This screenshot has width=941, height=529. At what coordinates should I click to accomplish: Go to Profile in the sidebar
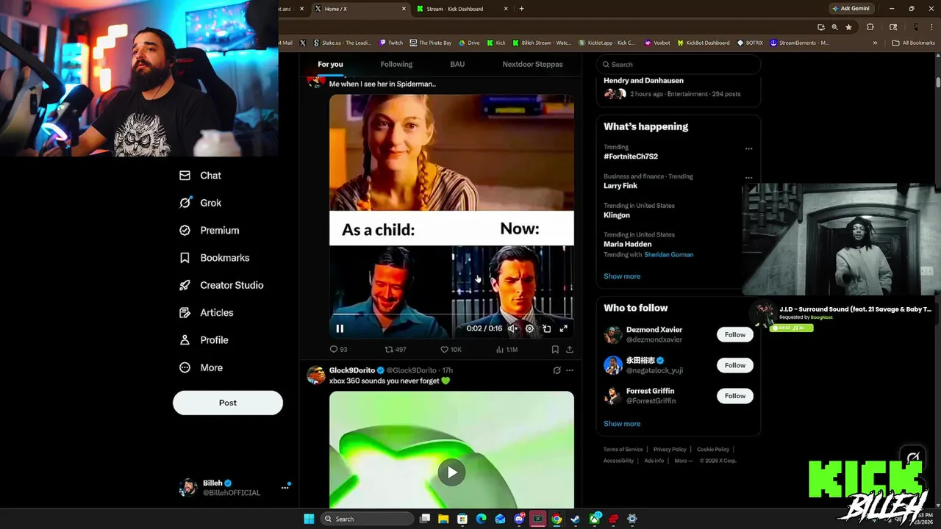click(204, 340)
